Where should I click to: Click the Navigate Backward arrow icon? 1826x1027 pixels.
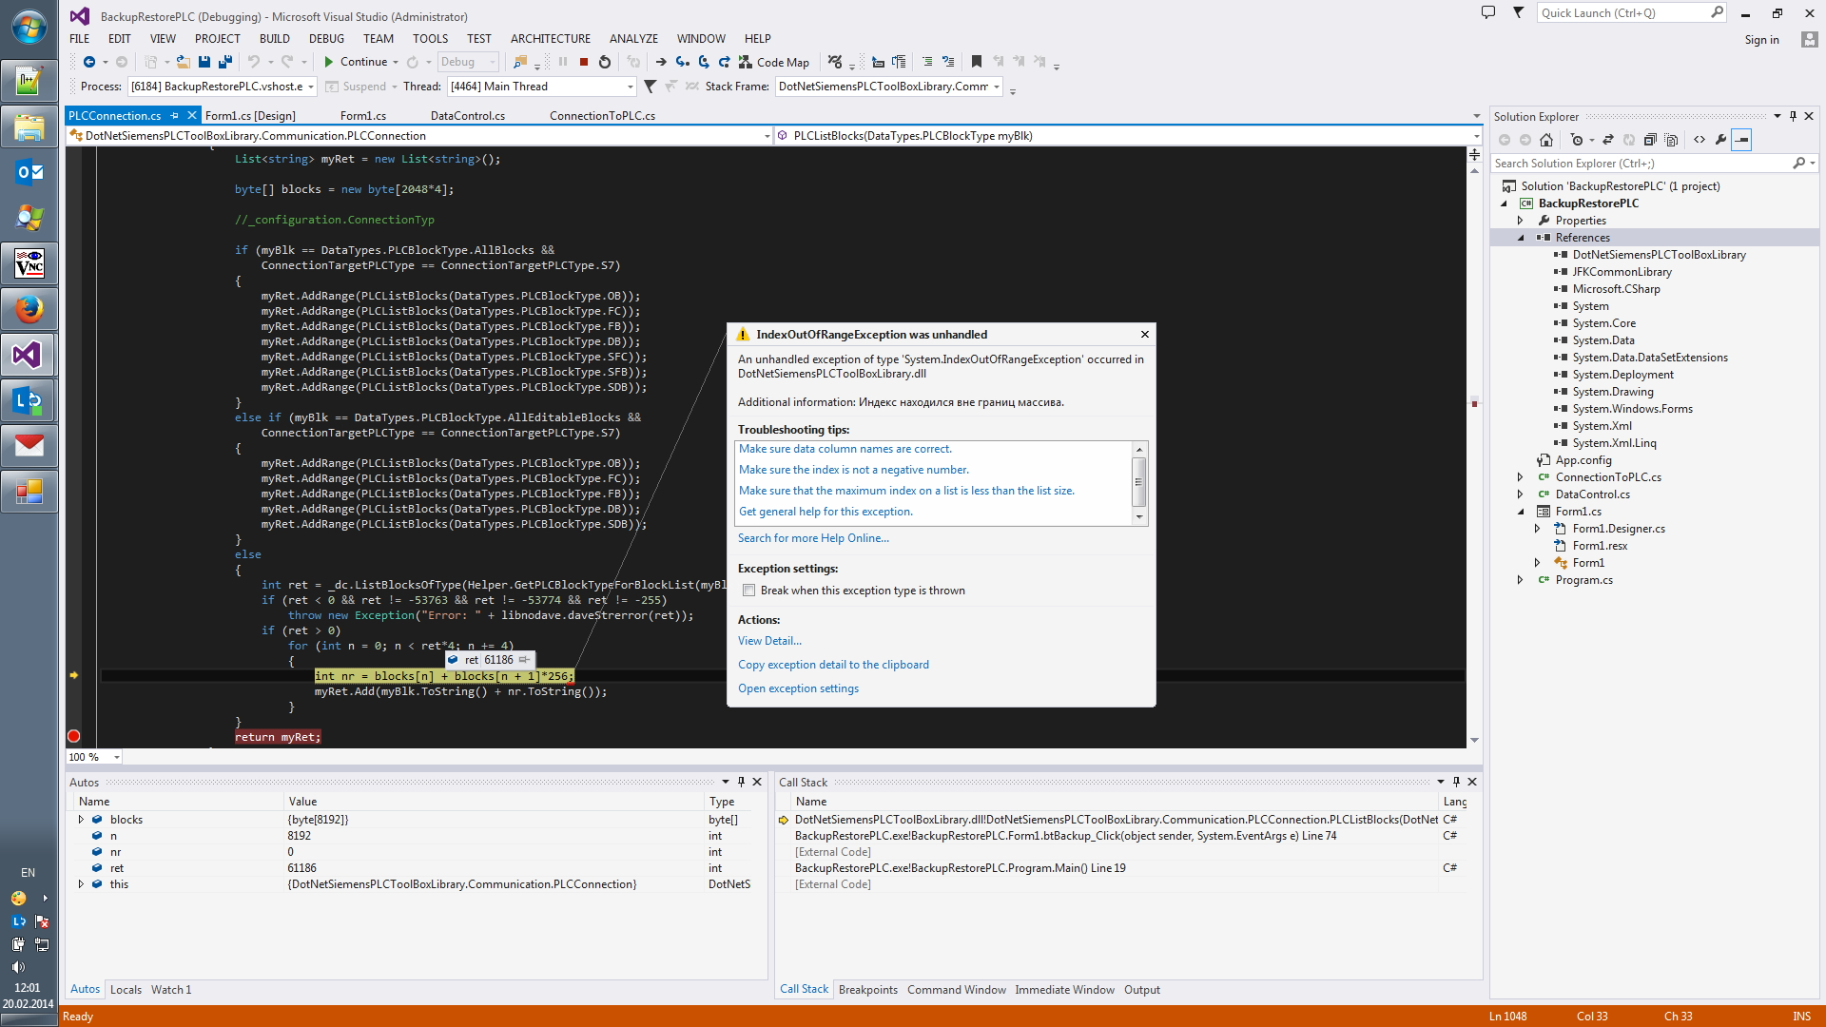pos(89,62)
